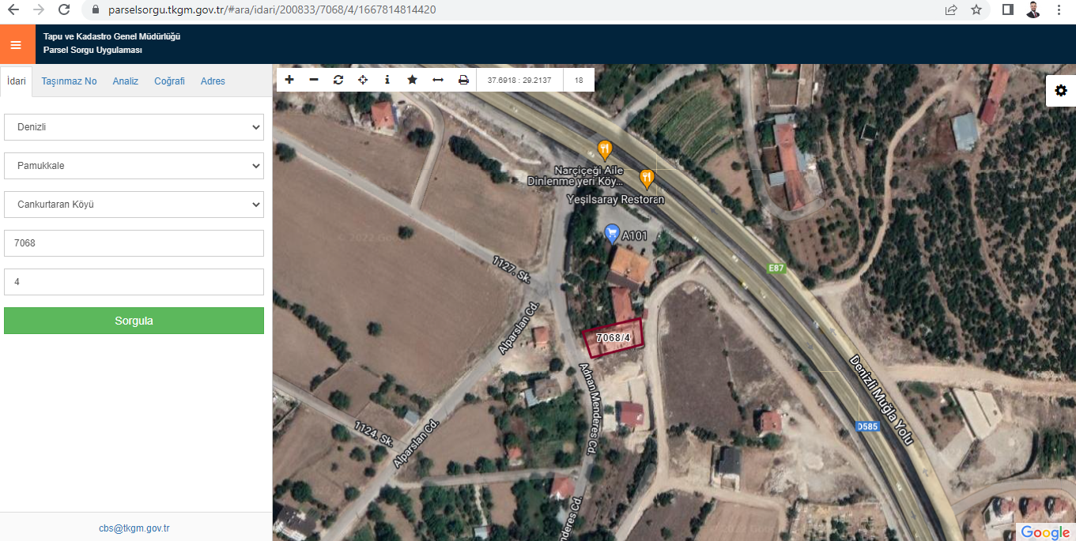
Task: Click the block number field containing 7068
Action: pos(134,243)
